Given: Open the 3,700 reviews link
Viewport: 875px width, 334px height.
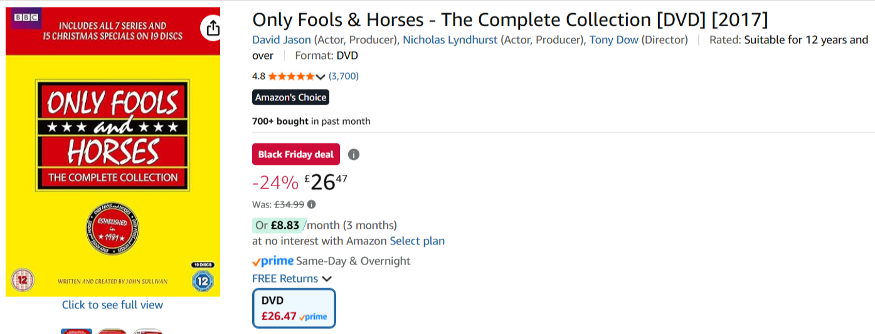Looking at the screenshot, I should pos(344,76).
